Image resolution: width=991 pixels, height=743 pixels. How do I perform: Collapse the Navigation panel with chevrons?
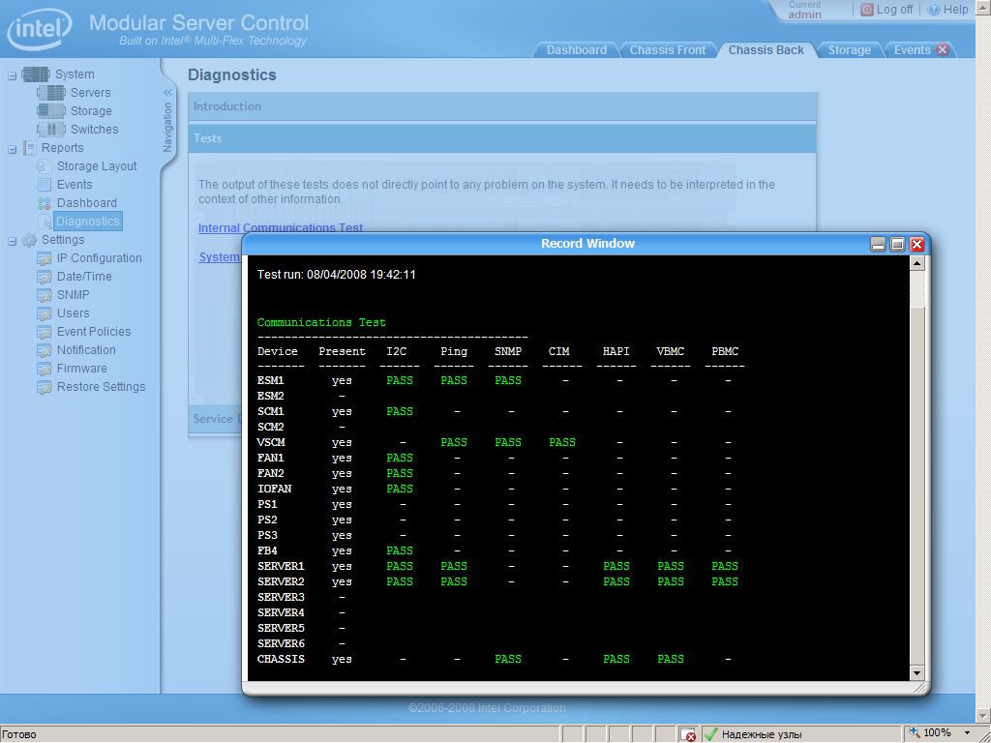point(167,93)
